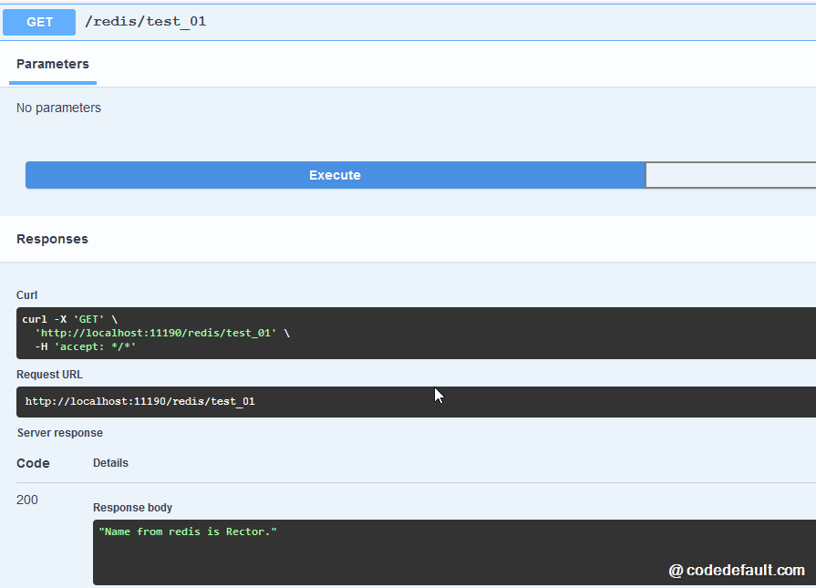Click the codedefault.com watermark

click(x=737, y=571)
